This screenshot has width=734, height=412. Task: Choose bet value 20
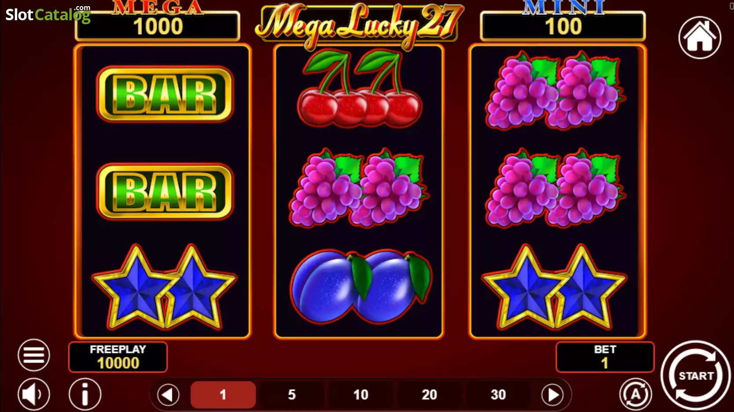click(429, 395)
